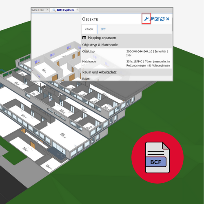Collapse the Raum und Arbeitsplatz section
The width and height of the screenshot is (204, 204).
[126, 72]
